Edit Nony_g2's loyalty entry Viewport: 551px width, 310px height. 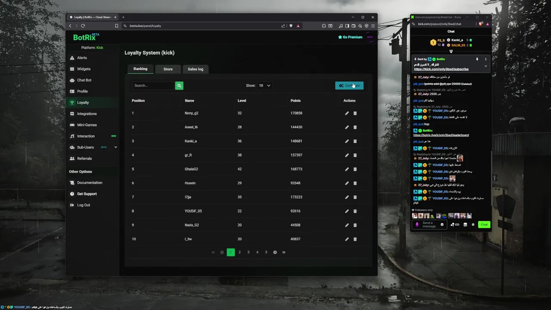click(347, 113)
